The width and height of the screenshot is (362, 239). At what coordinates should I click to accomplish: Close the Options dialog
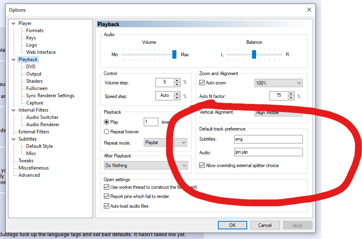coord(309,10)
